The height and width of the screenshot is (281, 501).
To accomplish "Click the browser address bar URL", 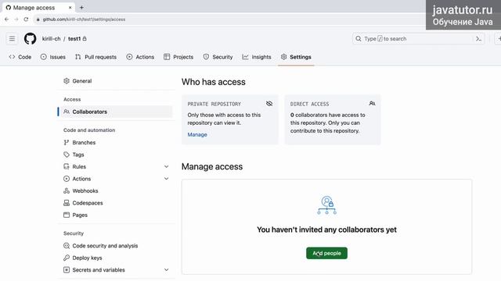I will pyautogui.click(x=84, y=20).
